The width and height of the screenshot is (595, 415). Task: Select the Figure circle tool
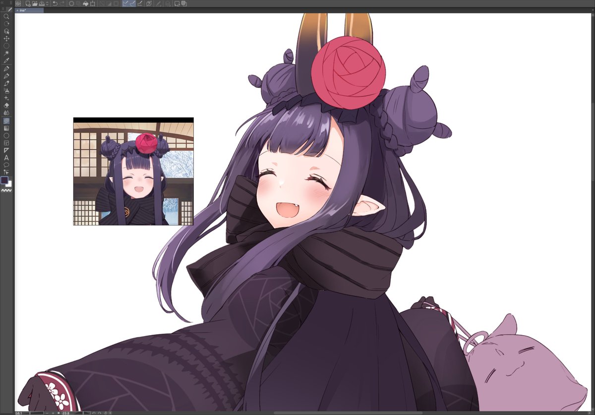point(6,136)
